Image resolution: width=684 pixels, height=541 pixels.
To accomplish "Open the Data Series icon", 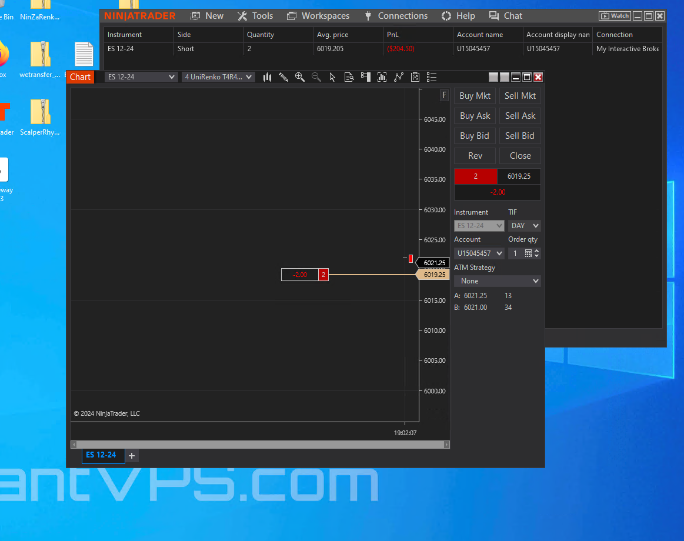I will tap(382, 77).
